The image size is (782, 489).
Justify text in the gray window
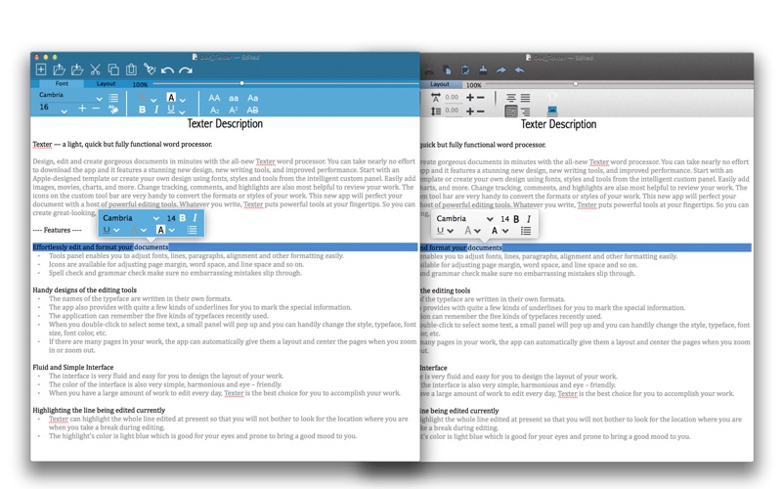(x=525, y=98)
